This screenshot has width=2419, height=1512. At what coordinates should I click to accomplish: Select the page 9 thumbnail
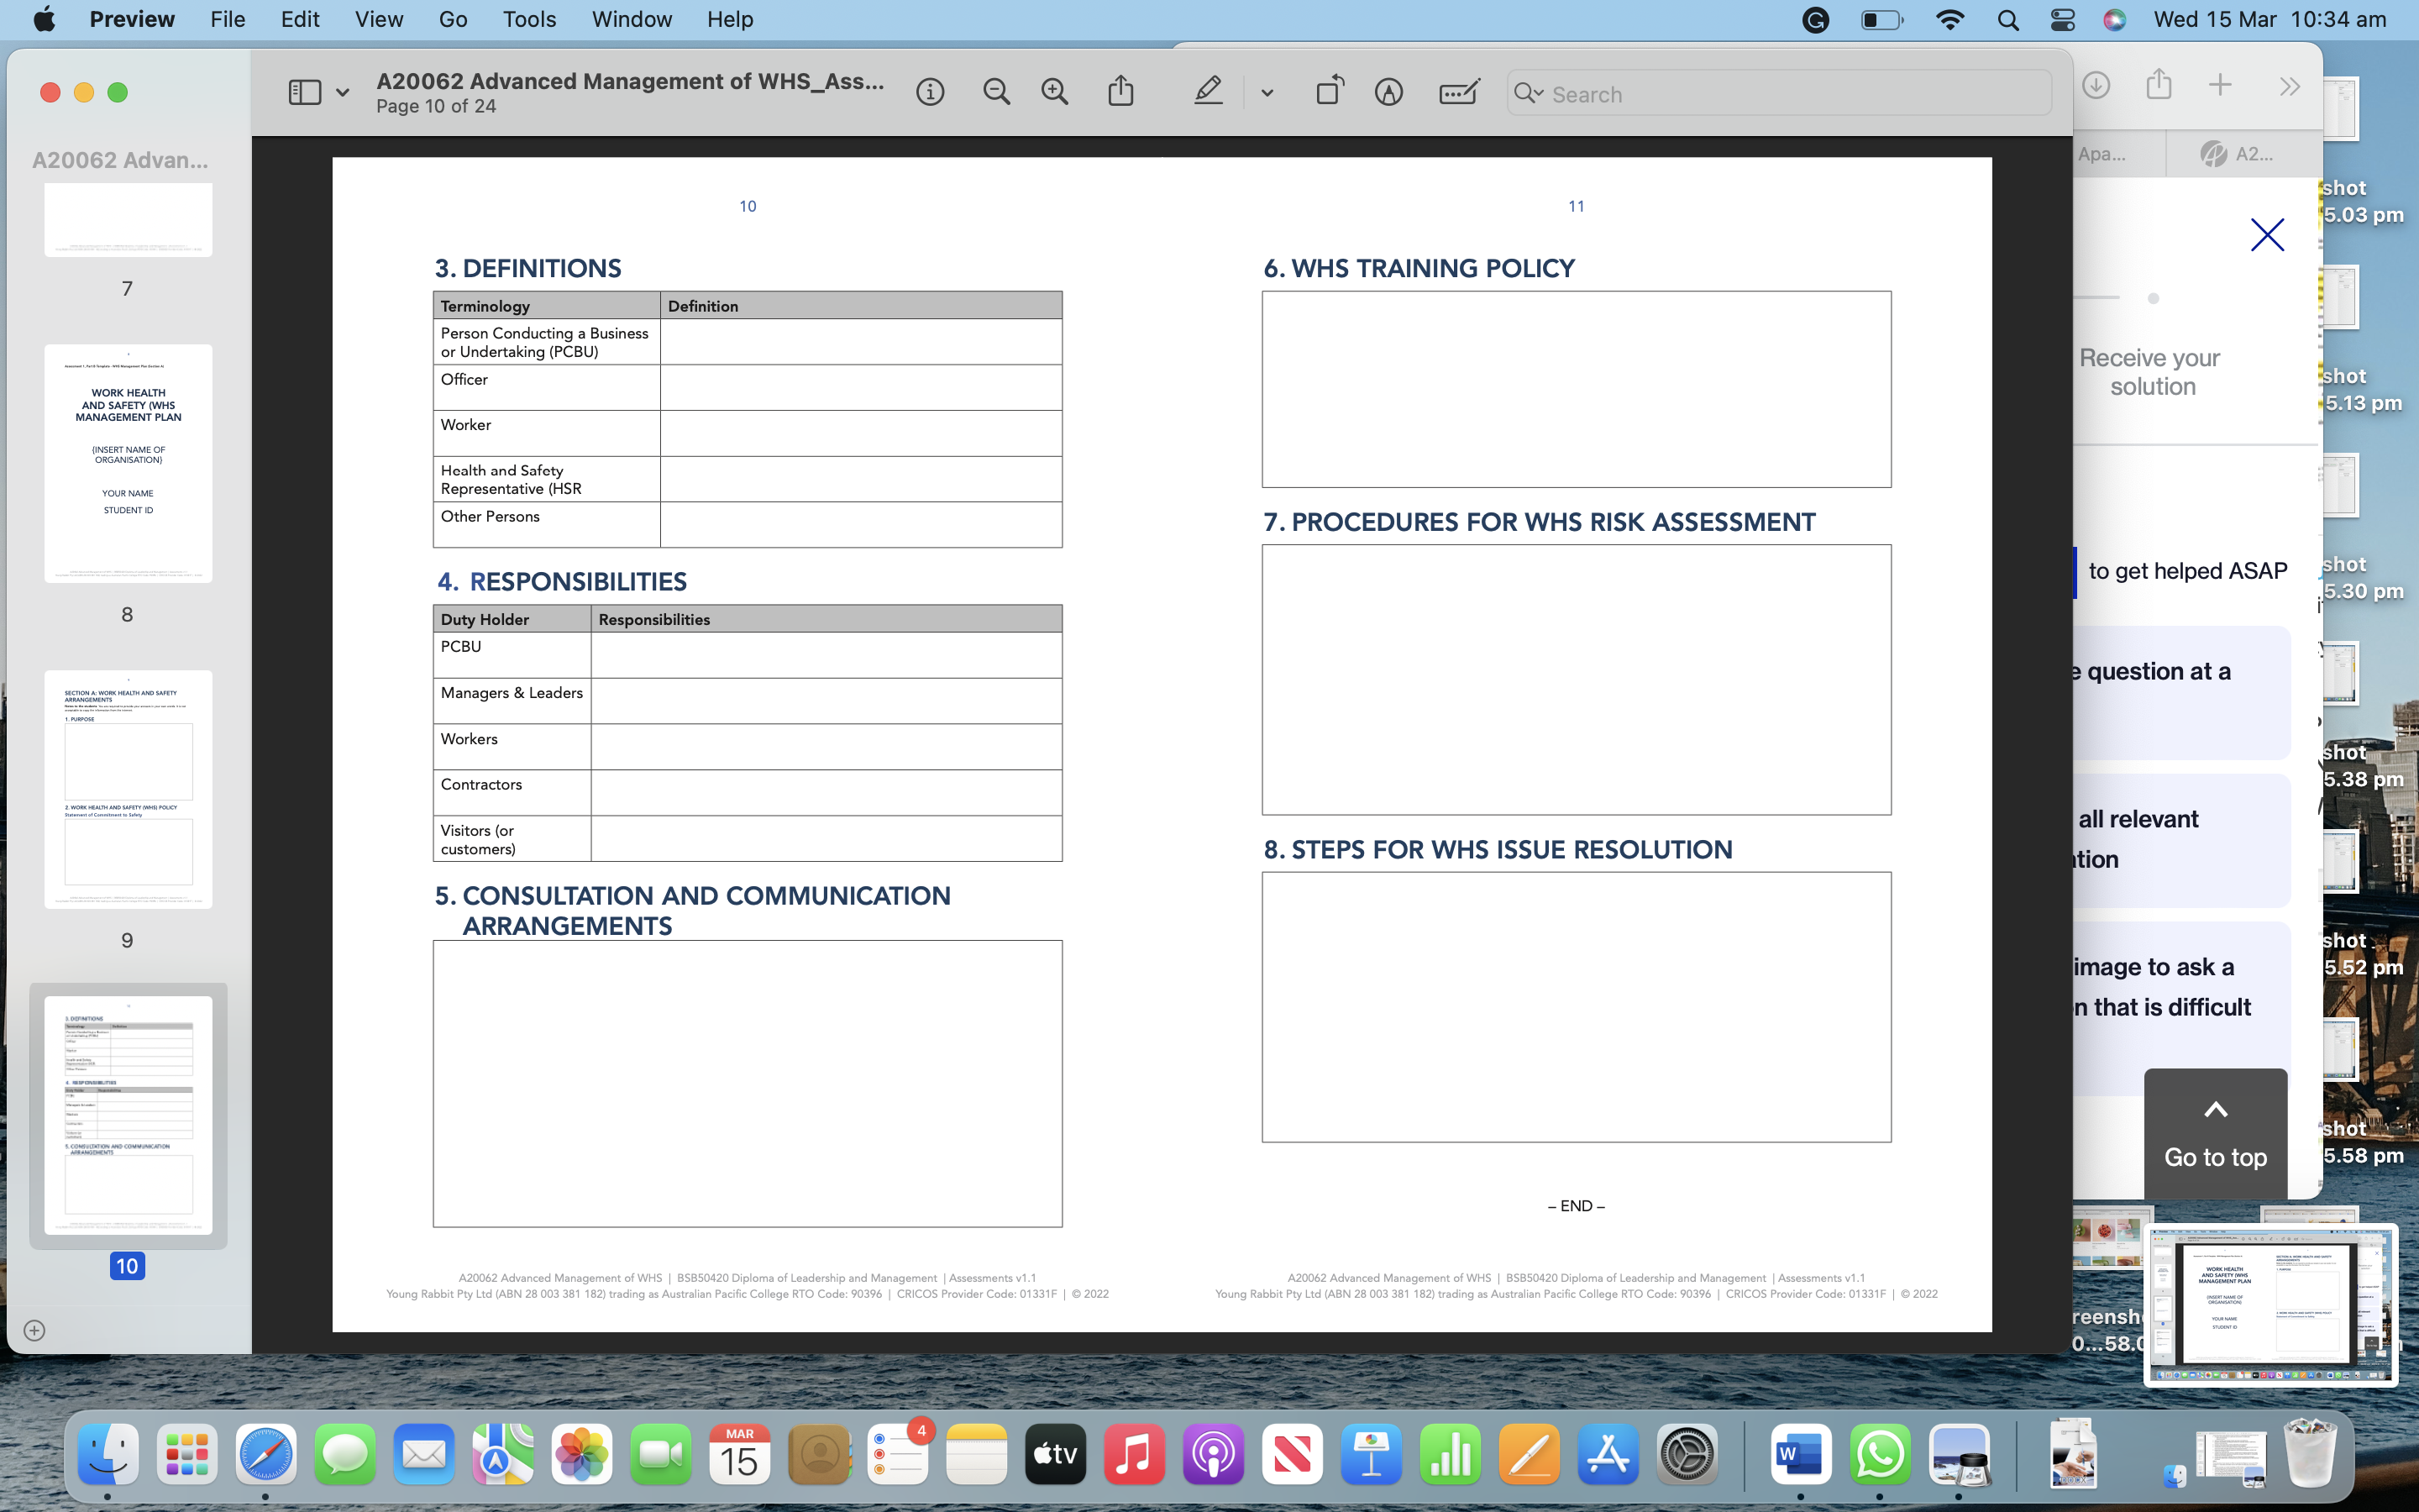(128, 790)
